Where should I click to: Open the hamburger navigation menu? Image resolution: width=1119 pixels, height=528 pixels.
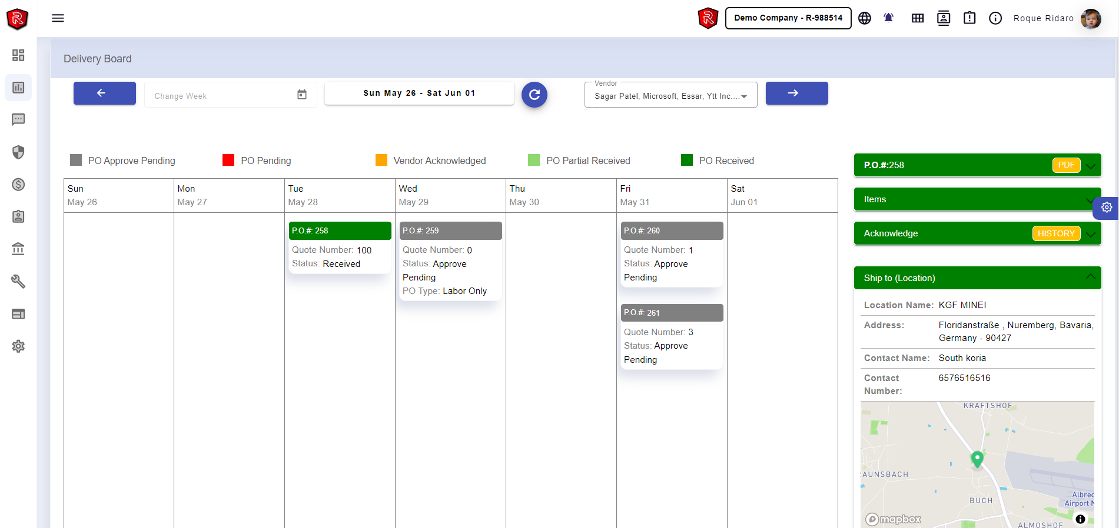pos(58,18)
